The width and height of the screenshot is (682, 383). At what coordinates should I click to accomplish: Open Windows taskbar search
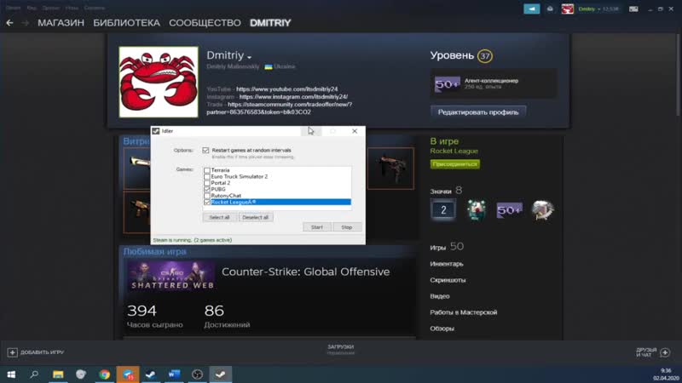tap(34, 374)
